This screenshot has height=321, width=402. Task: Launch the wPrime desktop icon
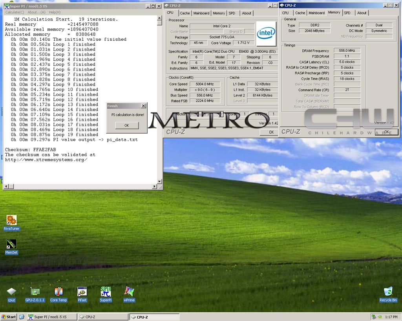click(129, 295)
